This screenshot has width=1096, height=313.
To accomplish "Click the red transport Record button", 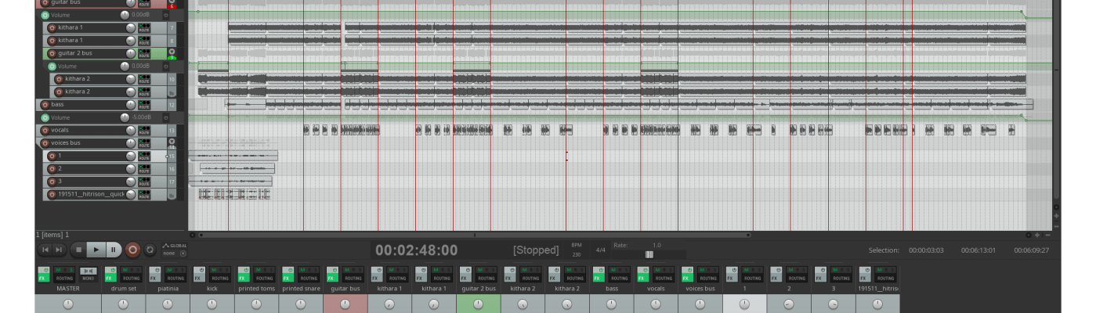I will [132, 250].
